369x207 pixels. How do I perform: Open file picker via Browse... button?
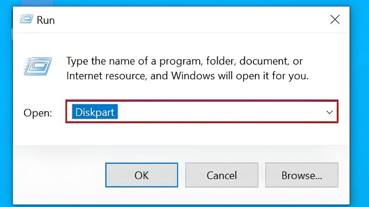302,175
